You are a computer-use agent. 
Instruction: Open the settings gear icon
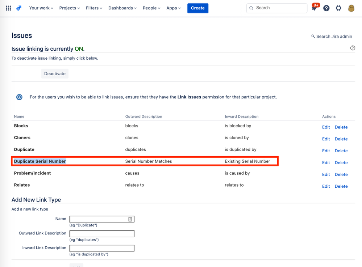(x=338, y=8)
